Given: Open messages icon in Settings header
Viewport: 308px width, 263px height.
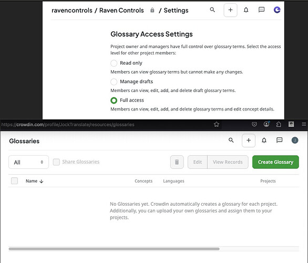Looking at the screenshot, I should tap(261, 9).
